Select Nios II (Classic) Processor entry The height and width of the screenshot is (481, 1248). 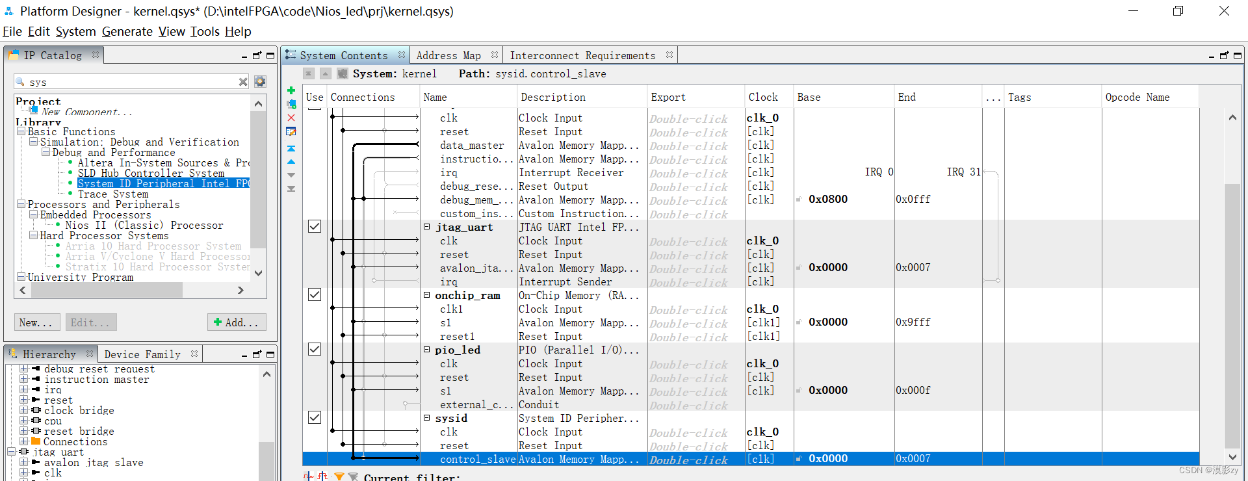(x=144, y=225)
